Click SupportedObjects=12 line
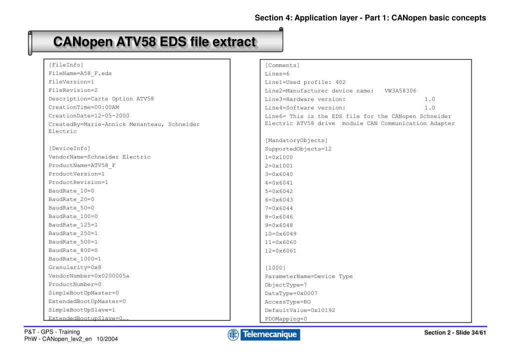 (x=298, y=149)
